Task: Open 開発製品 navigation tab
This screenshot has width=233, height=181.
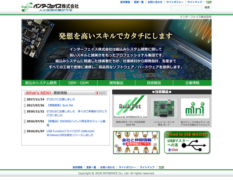Action: [x=116, y=83]
